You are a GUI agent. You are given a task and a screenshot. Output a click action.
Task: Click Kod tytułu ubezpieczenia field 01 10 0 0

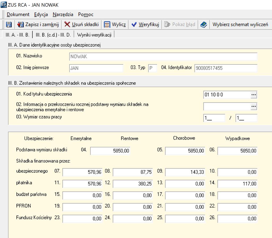227,95
